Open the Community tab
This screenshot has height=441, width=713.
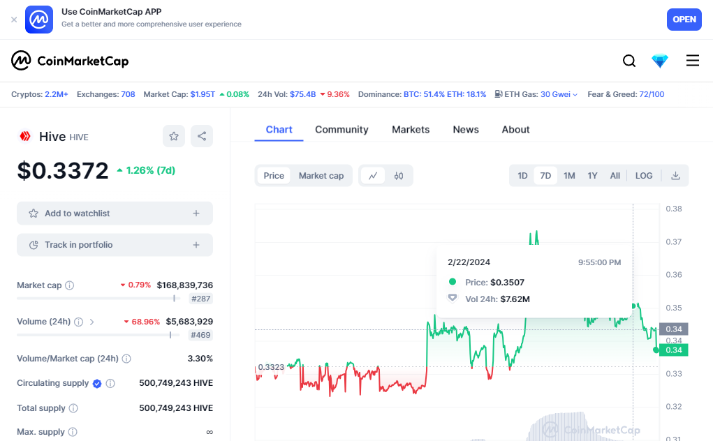pos(341,130)
